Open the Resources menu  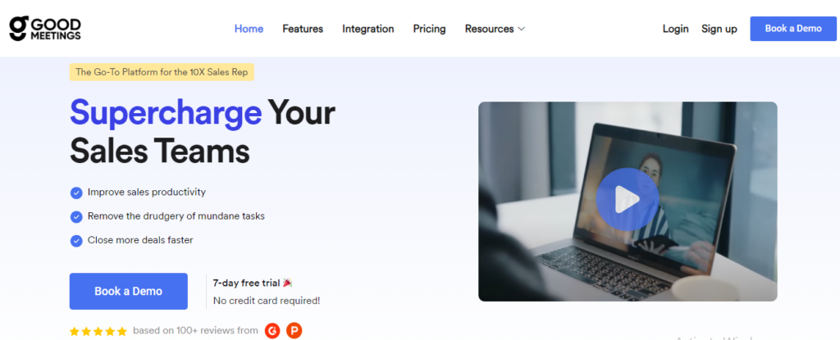coord(495,29)
